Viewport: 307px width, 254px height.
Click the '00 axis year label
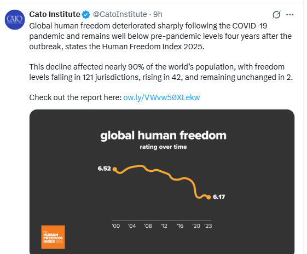pos(116,226)
